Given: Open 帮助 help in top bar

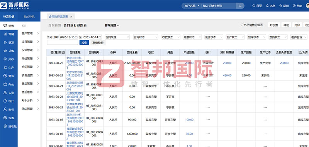Looking at the screenshot, I should (297, 6).
